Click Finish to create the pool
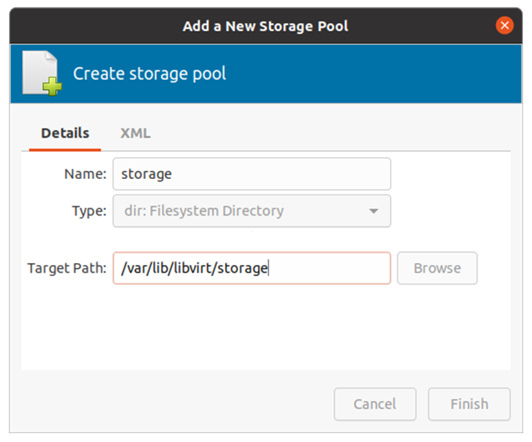This screenshot has width=532, height=442. coord(469,404)
